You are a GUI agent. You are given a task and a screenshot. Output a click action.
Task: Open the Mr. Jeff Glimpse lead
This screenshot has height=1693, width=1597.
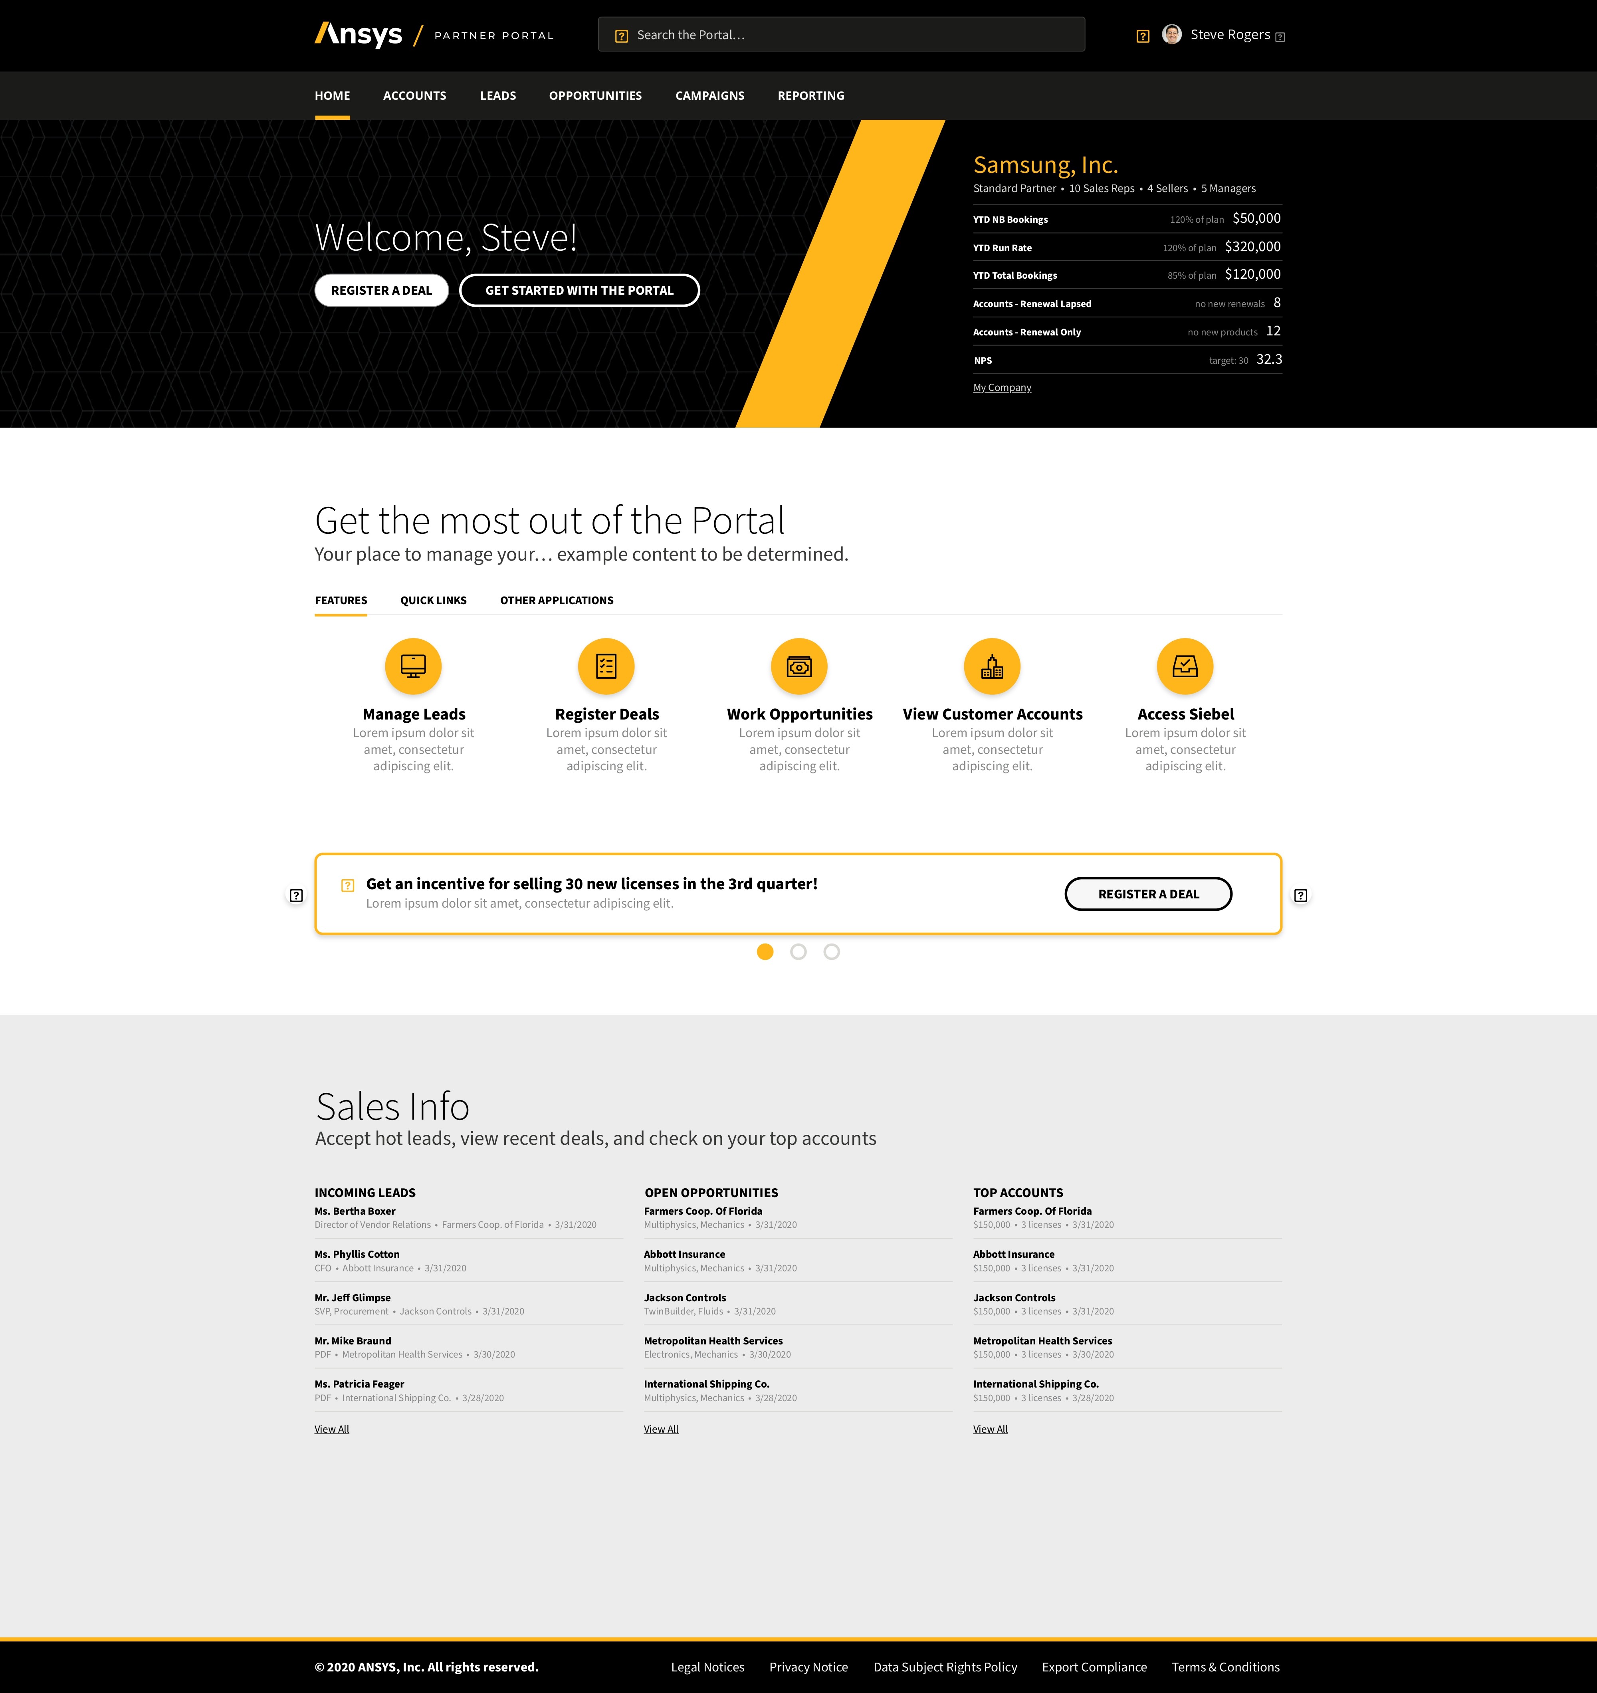pyautogui.click(x=353, y=1298)
